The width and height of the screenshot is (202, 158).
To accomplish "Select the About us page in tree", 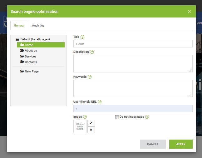I will pos(31,51).
